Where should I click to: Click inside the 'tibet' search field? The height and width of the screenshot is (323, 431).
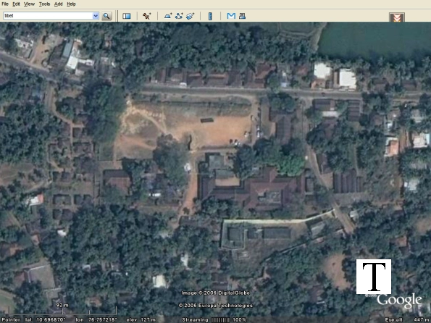click(48, 16)
